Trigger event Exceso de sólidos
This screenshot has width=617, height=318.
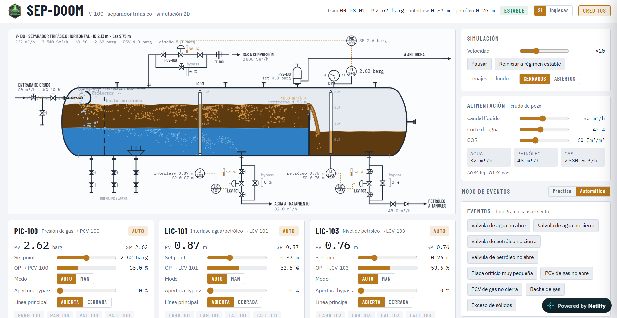(x=492, y=305)
